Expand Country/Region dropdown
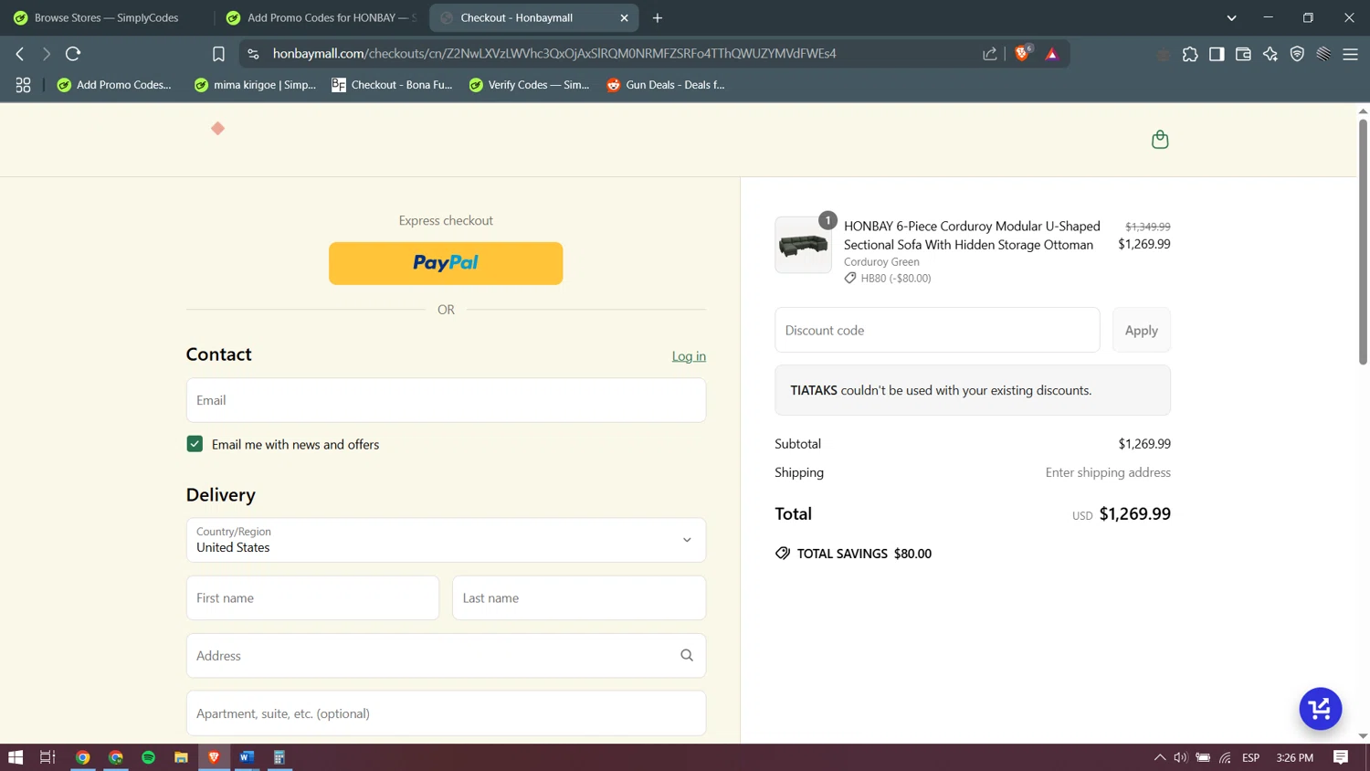The width and height of the screenshot is (1370, 771). pyautogui.click(x=446, y=540)
